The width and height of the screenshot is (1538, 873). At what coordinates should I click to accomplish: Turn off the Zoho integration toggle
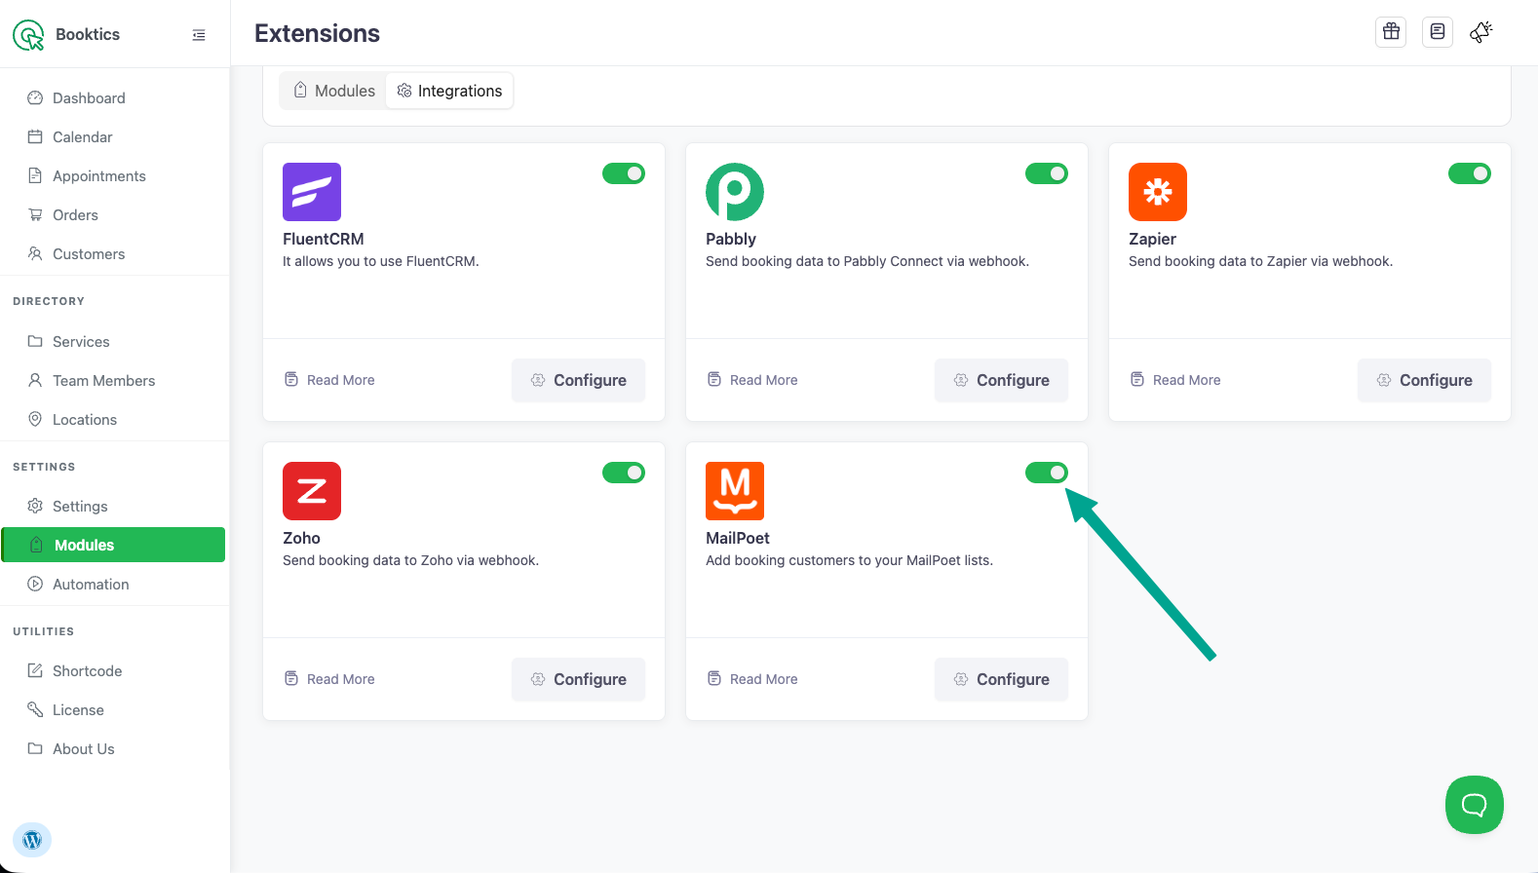pos(624,473)
